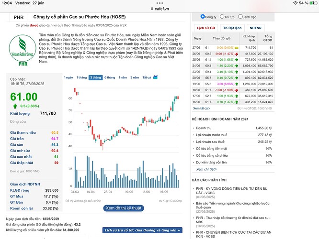Select the Công ty radio button
The image size is (319, 239).
(202, 17)
